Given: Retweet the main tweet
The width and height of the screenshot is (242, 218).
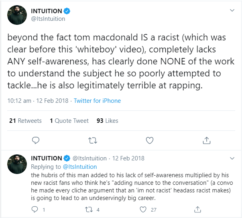Looking at the screenshot, I should (x=93, y=140).
